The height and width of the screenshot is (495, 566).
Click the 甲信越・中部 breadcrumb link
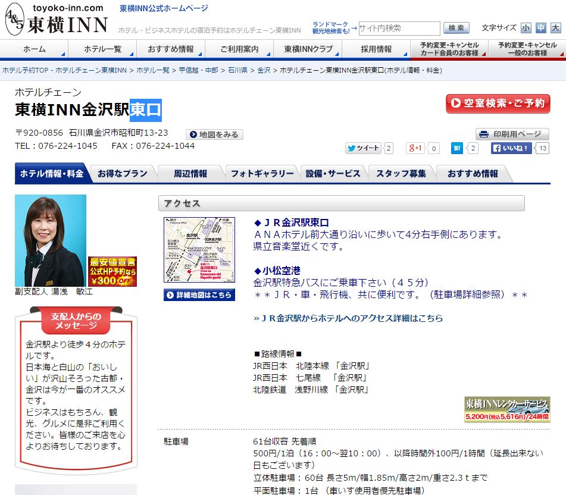(x=199, y=70)
